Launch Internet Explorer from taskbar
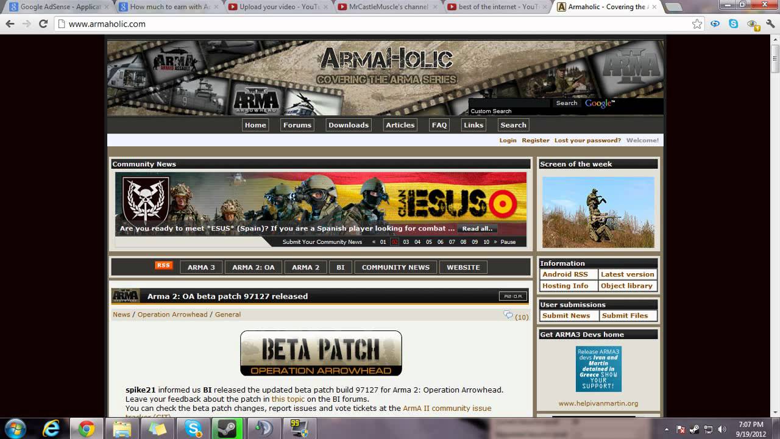The image size is (780, 439). click(51, 429)
